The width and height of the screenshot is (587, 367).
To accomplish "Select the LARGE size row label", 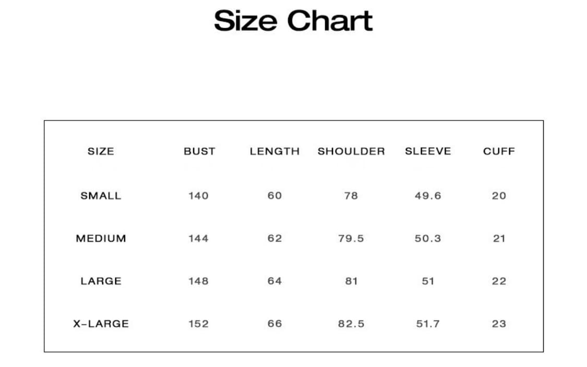I will (x=101, y=282).
